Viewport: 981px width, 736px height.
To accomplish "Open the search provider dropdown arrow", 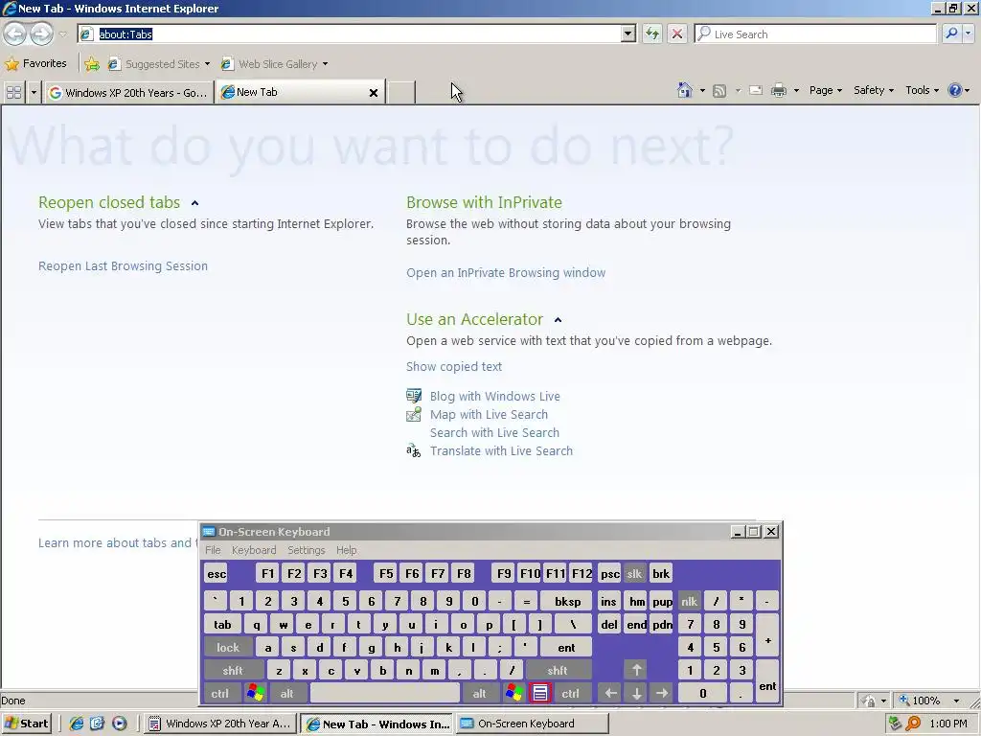I will 968,34.
